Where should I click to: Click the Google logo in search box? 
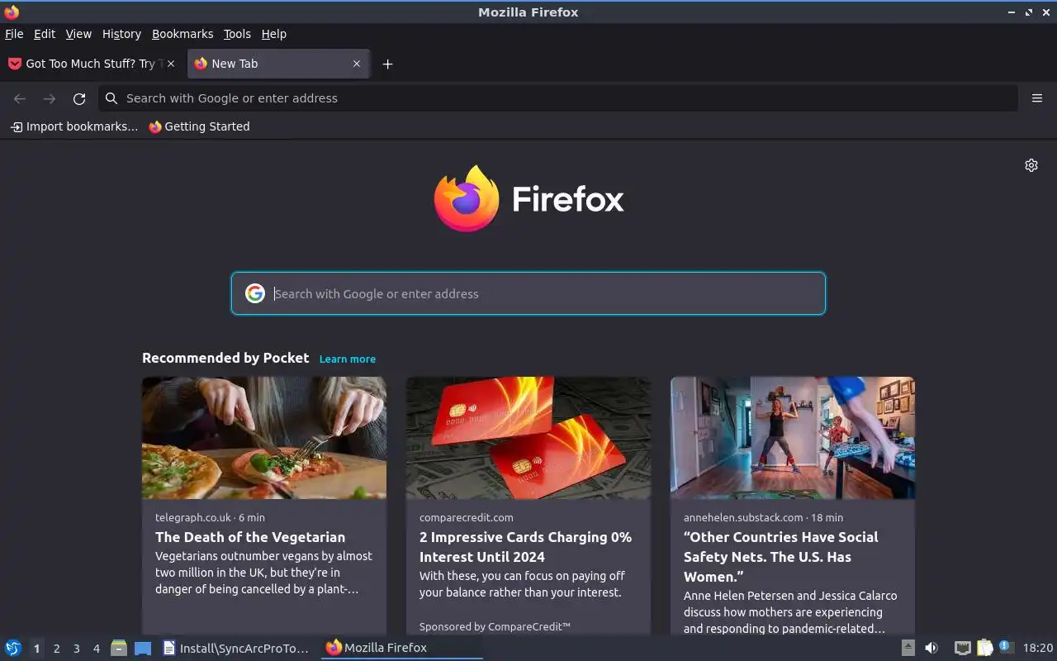pos(254,293)
